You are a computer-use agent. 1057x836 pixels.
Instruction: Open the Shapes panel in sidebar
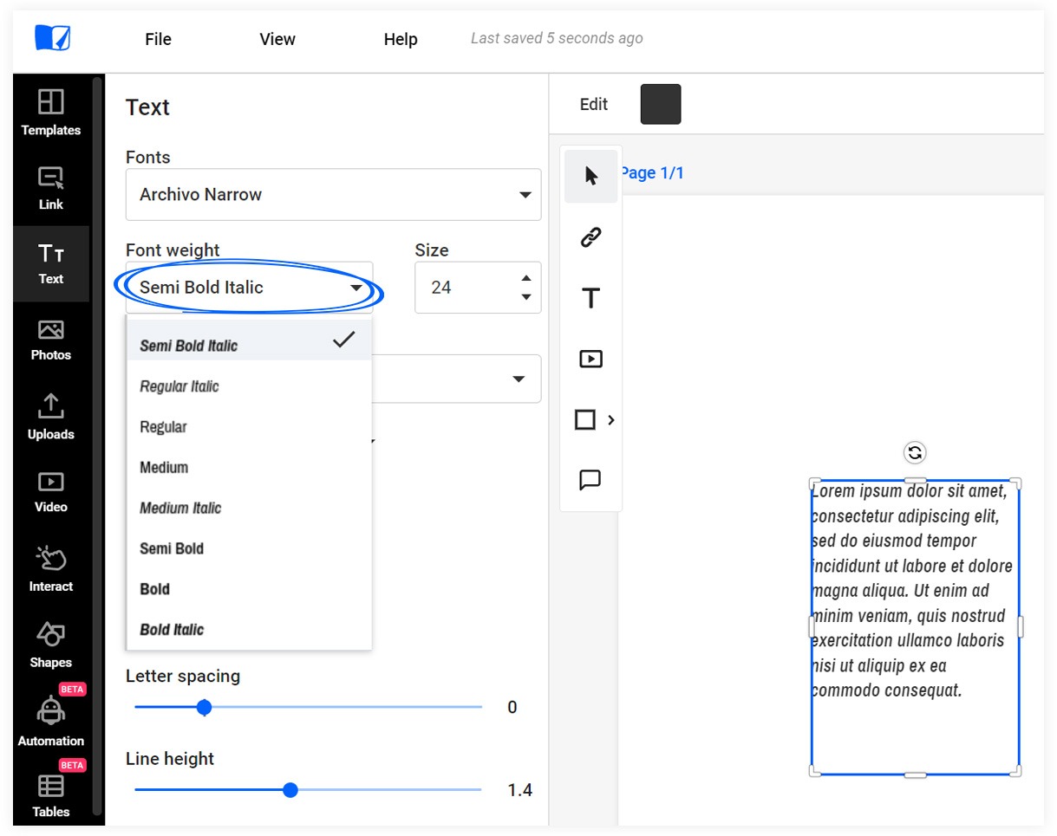[51, 645]
